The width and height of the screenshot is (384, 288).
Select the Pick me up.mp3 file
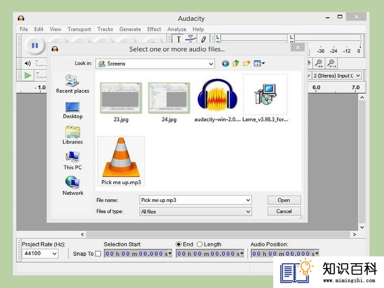(x=121, y=161)
